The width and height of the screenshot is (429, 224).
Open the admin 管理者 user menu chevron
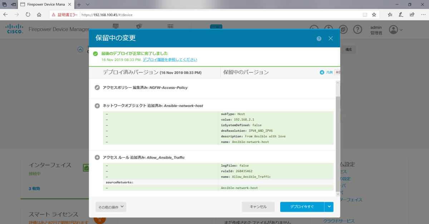(x=401, y=30)
